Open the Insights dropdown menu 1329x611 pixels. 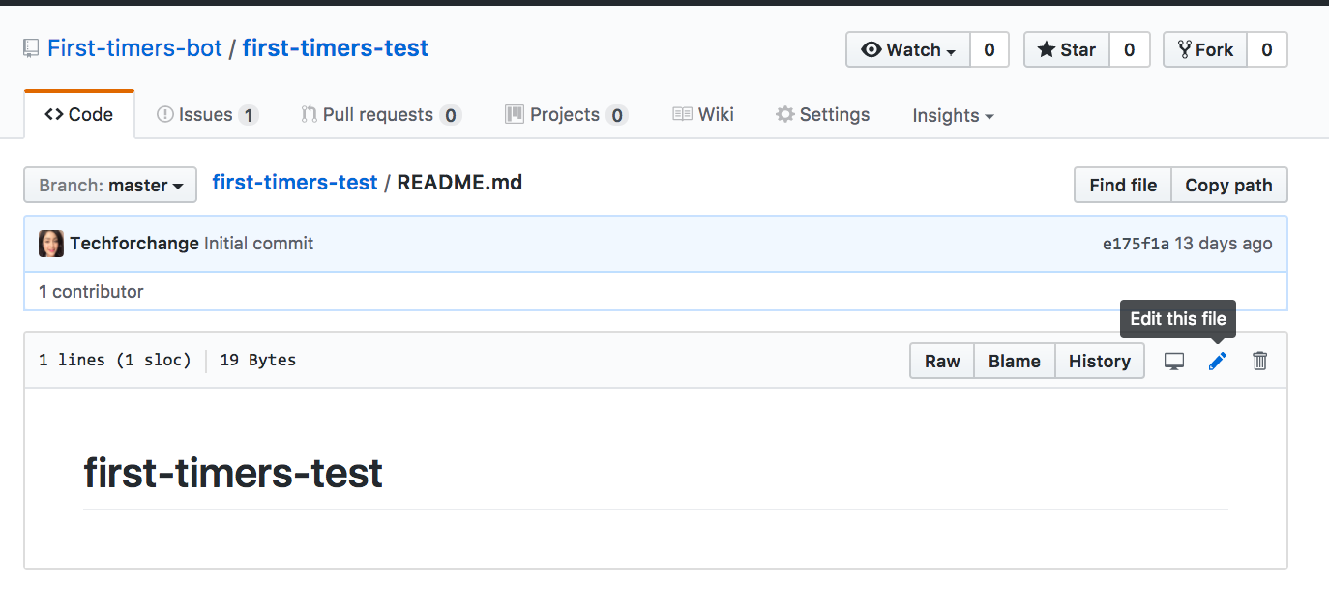(953, 115)
